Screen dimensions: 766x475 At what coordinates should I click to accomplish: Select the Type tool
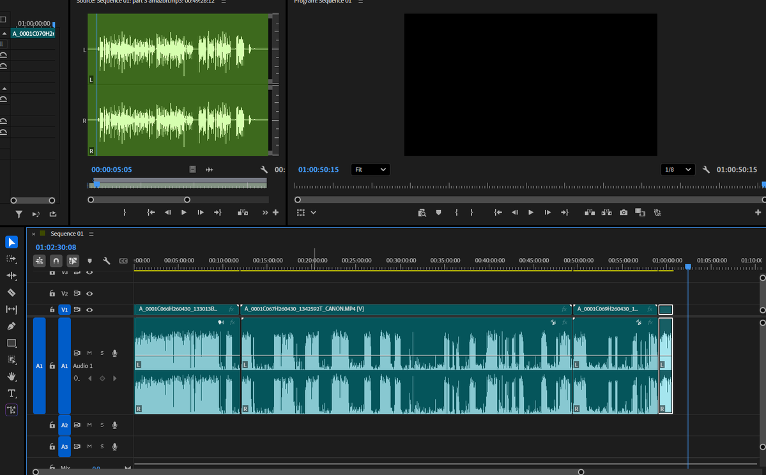11,393
